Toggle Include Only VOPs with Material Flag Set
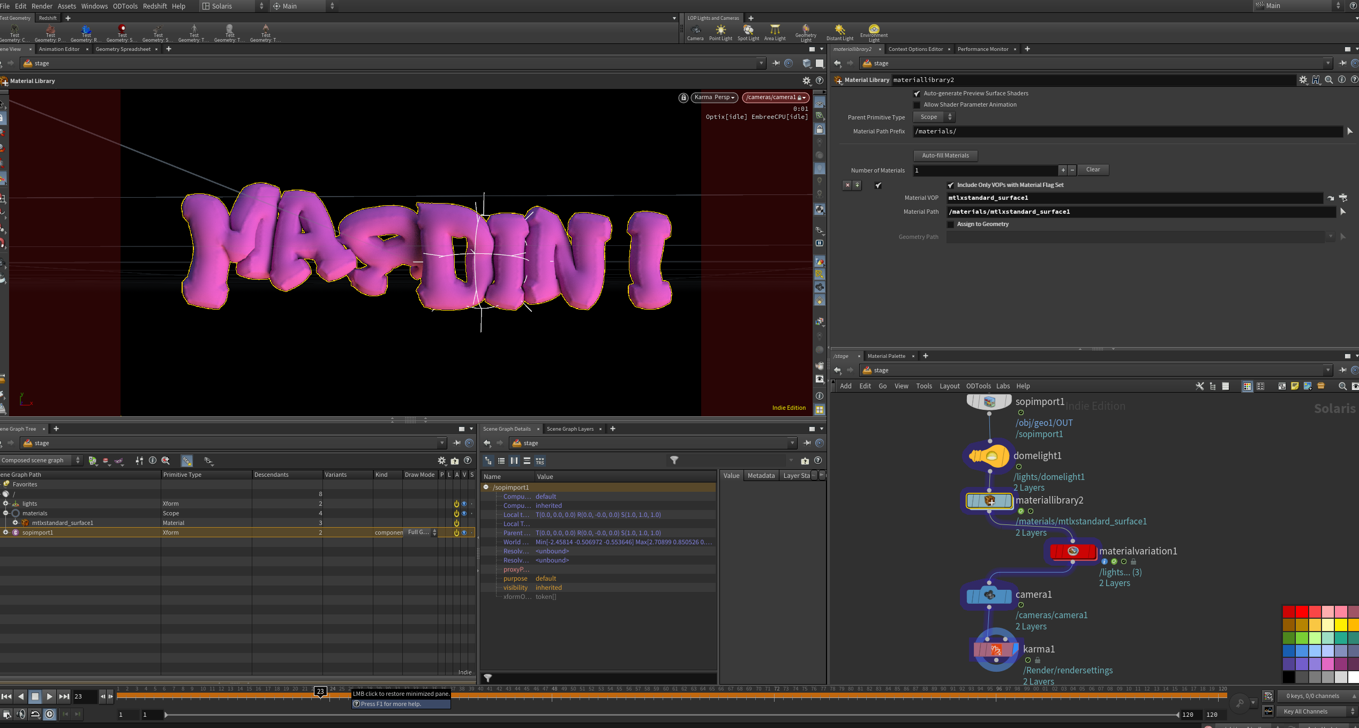Screen dimensions: 1359x728 [x=951, y=185]
